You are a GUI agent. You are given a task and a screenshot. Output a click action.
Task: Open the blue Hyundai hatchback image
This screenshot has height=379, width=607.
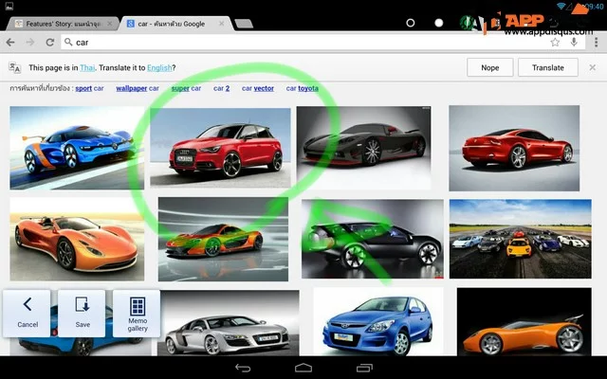pyautogui.click(x=378, y=321)
